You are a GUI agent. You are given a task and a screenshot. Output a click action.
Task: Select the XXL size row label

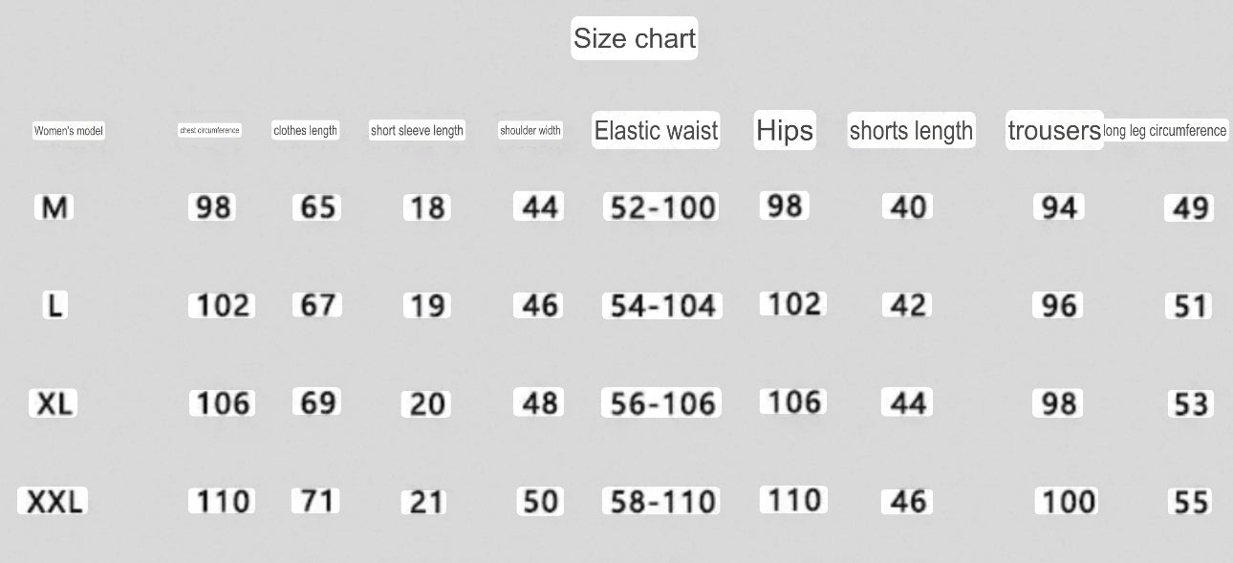coord(53,501)
